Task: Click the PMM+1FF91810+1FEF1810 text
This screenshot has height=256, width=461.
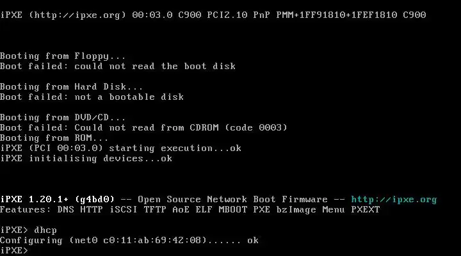Action: 337,15
